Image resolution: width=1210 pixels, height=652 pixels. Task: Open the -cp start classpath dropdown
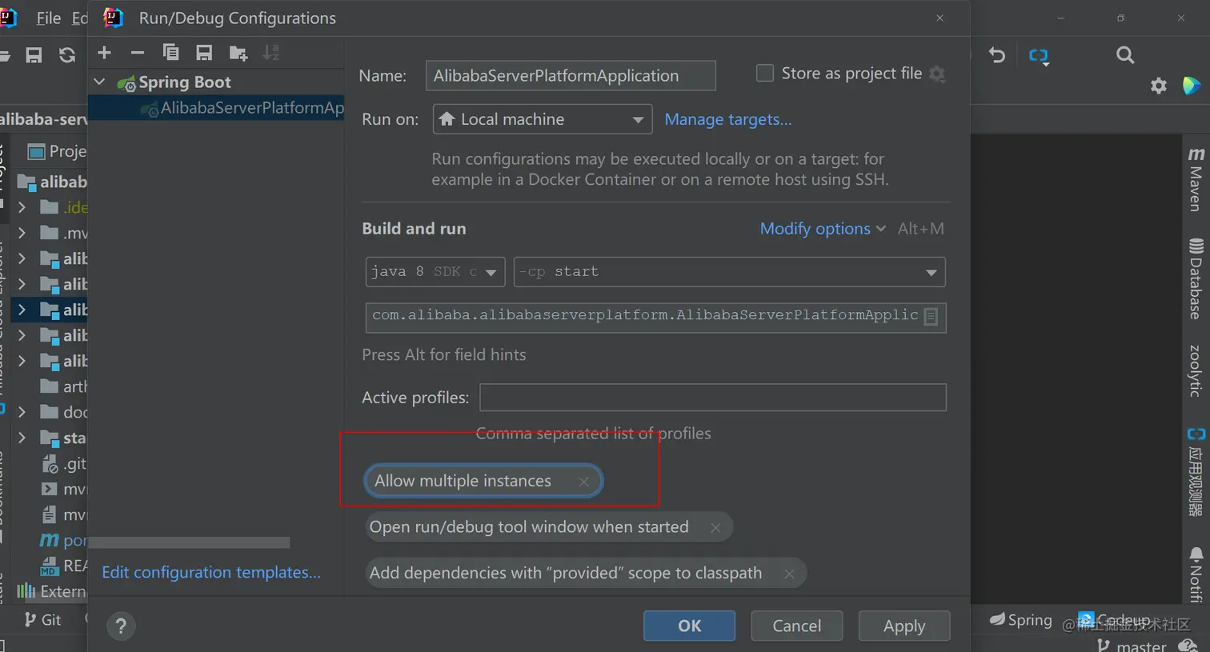(x=729, y=272)
